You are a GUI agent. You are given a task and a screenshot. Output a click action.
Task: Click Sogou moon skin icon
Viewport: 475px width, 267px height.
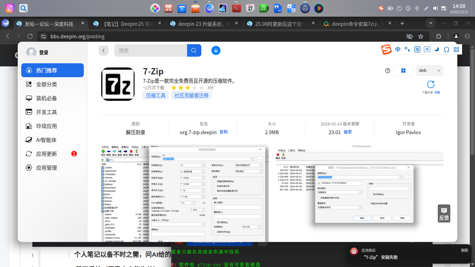[437, 50]
